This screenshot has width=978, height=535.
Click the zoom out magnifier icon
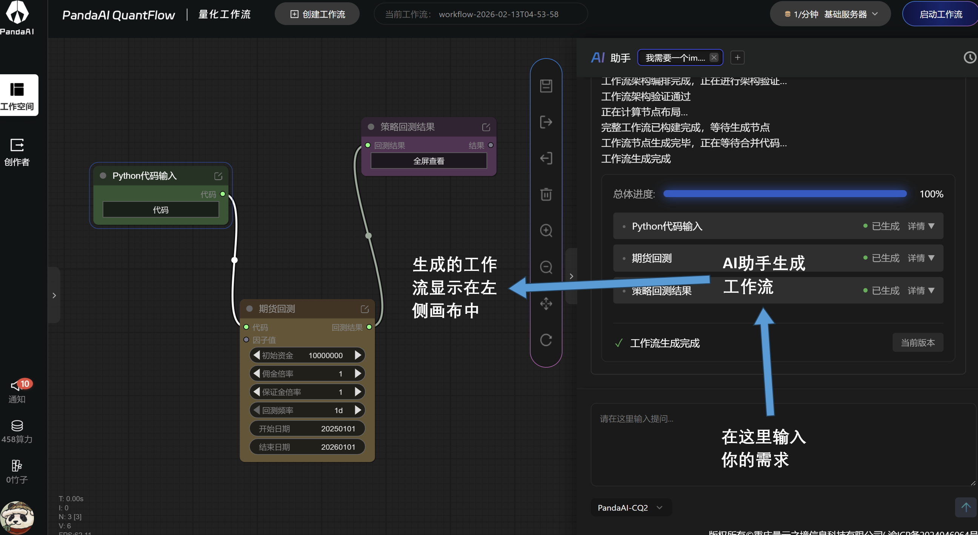546,267
